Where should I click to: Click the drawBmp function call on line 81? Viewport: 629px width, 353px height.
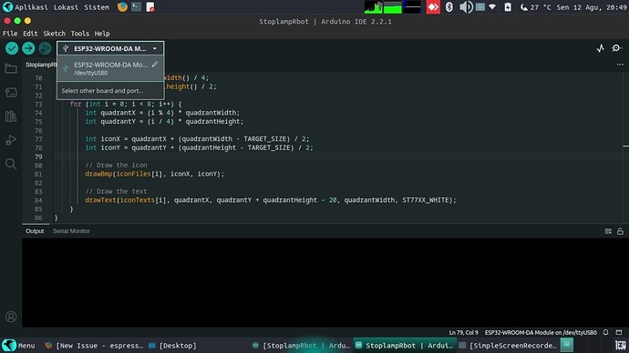98,174
